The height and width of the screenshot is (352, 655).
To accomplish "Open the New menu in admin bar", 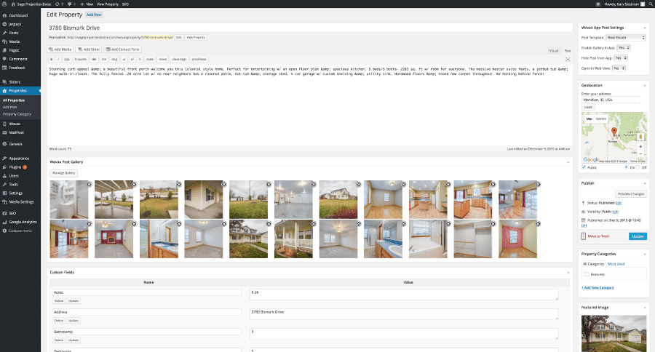I will 87,4.
